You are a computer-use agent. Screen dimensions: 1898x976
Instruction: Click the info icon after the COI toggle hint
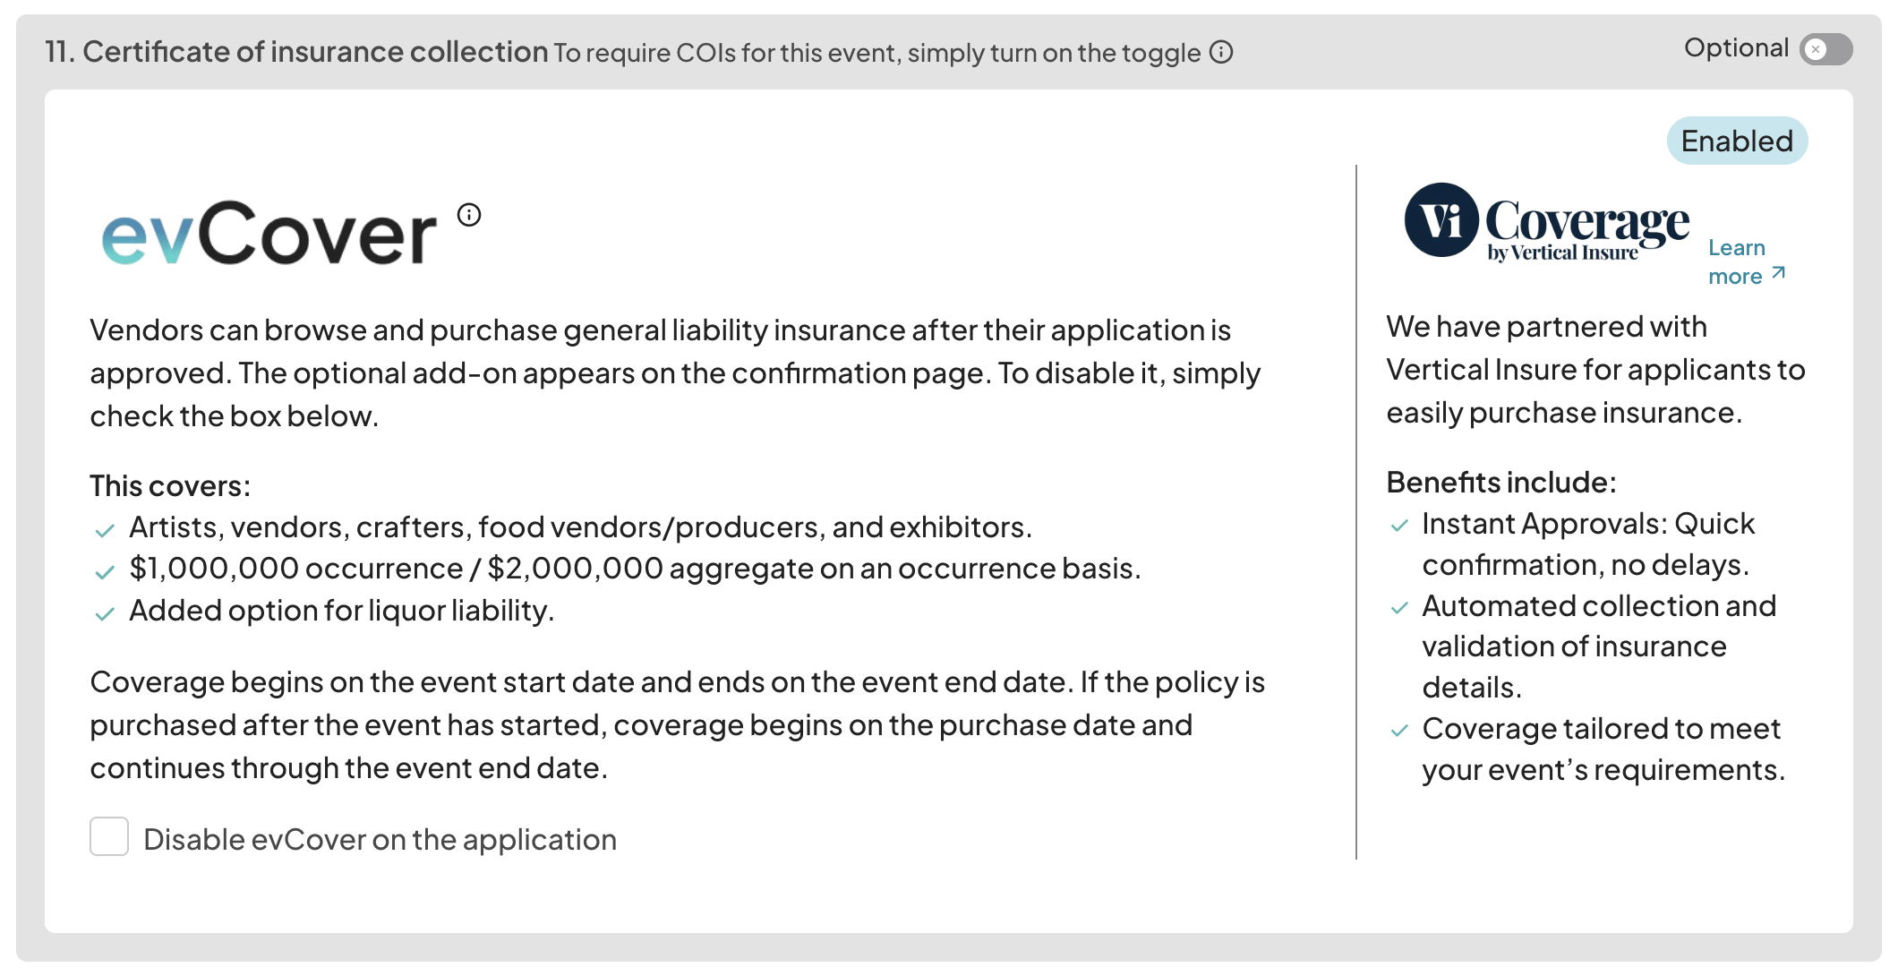[1221, 53]
